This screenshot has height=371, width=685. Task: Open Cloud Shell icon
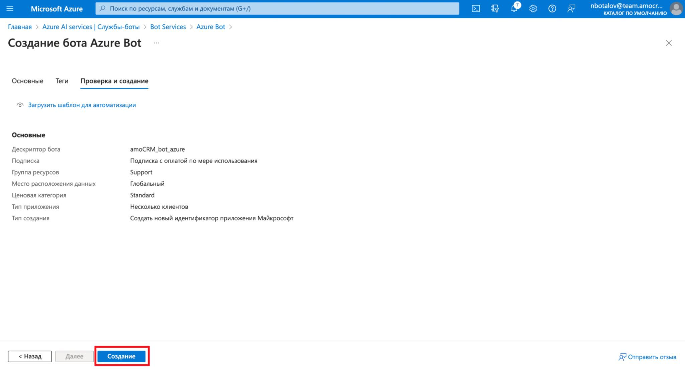pos(476,9)
